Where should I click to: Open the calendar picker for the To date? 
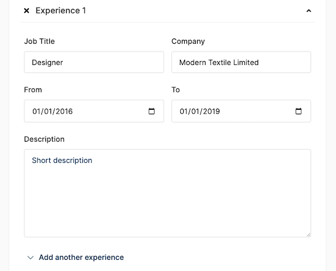tap(299, 111)
